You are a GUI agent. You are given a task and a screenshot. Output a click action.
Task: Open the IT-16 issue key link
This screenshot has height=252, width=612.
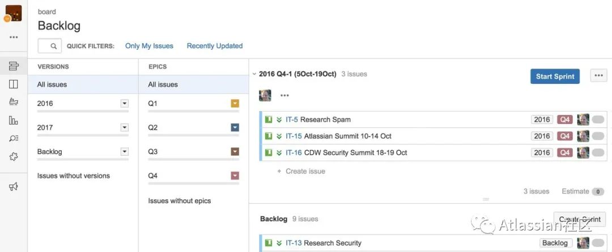[x=294, y=152]
